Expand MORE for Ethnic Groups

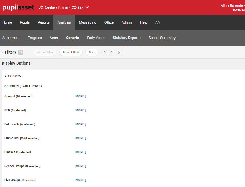[x=81, y=138]
